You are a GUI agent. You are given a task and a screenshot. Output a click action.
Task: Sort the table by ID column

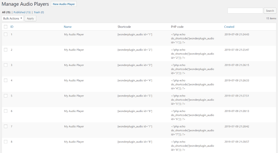(12, 27)
